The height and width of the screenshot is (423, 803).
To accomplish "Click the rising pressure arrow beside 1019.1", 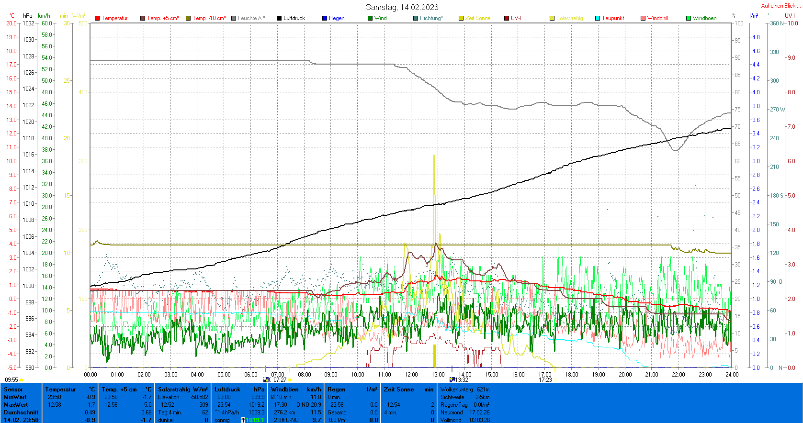I will tap(243, 420).
